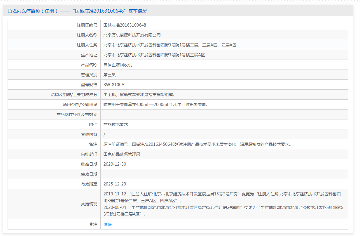The image size is (360, 236).
Task: Click the document icon in the header
Action: [10, 11]
